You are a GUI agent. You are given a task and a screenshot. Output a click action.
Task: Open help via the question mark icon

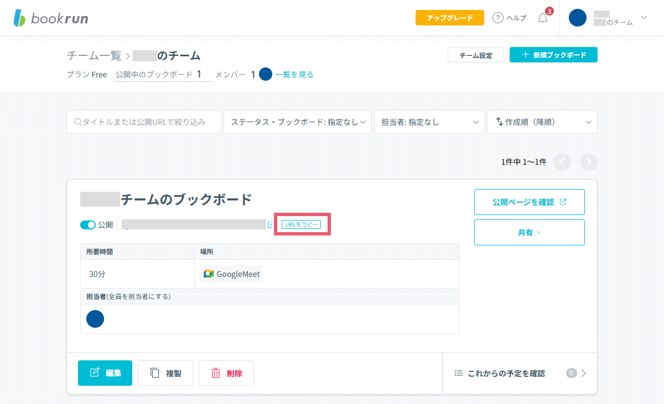coord(497,17)
